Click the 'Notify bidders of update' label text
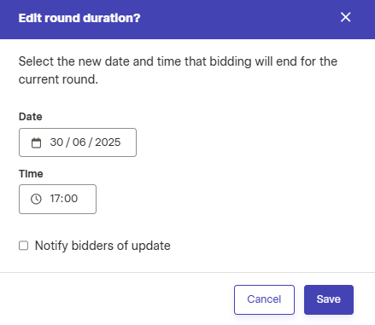The height and width of the screenshot is (325, 375). click(103, 246)
